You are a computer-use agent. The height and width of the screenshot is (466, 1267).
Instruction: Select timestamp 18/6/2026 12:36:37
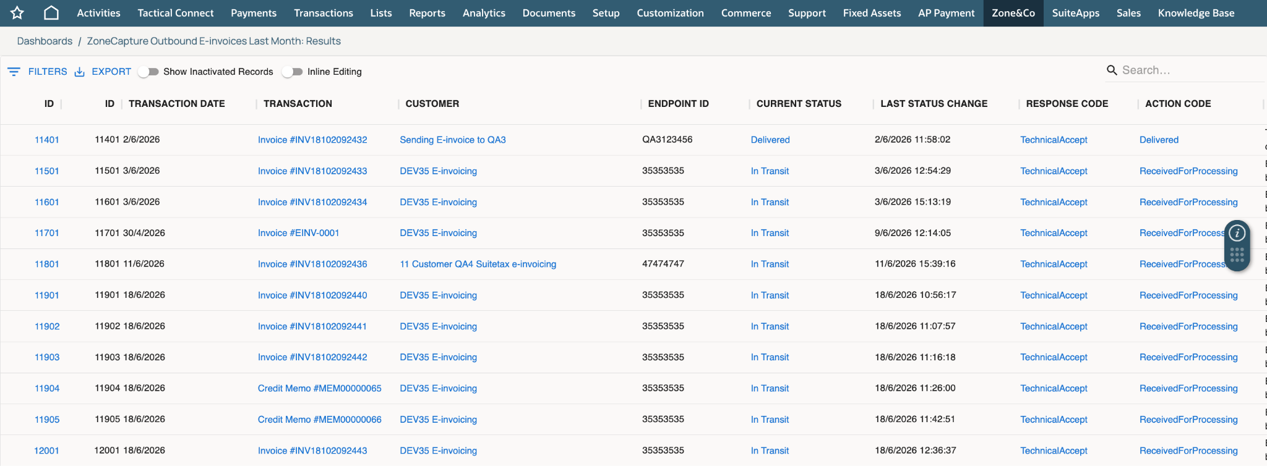click(916, 451)
